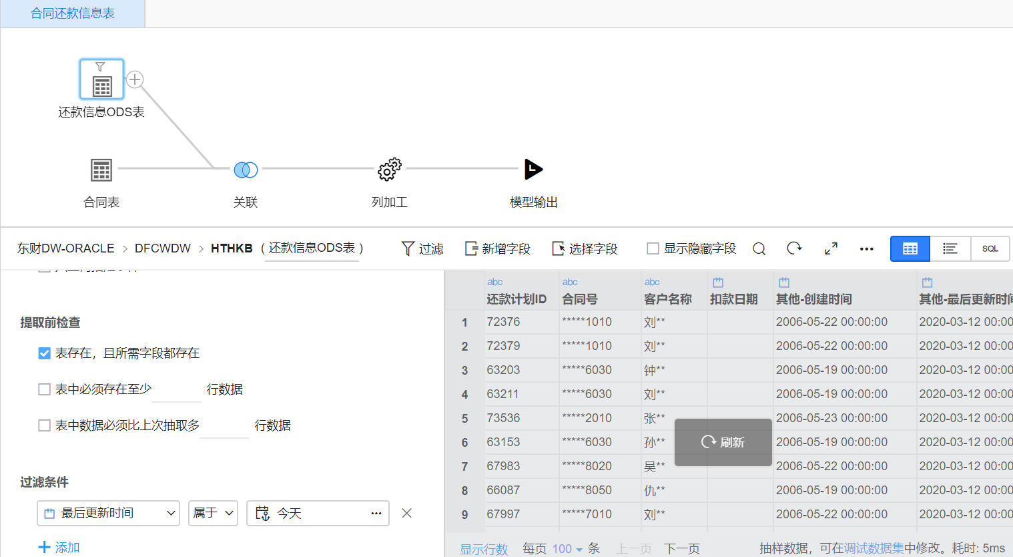Click the 选择字段 field selector icon

pos(583,248)
